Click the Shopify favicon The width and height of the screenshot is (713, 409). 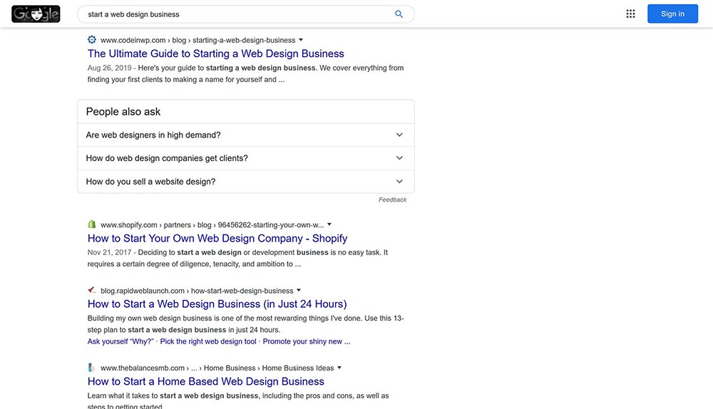tap(92, 224)
